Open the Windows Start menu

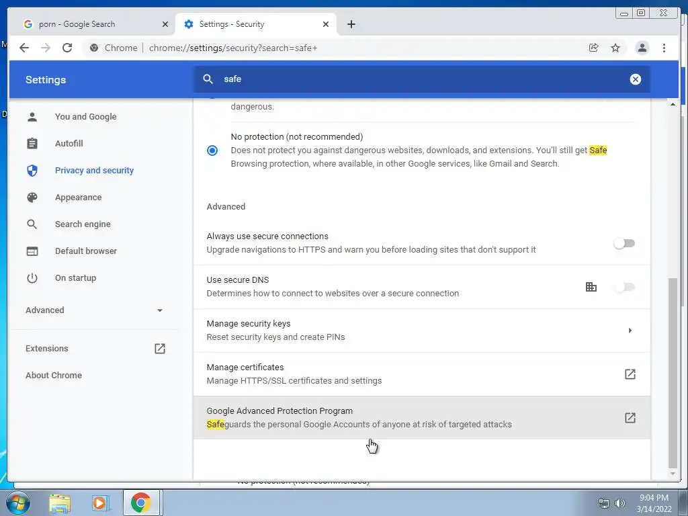[17, 503]
